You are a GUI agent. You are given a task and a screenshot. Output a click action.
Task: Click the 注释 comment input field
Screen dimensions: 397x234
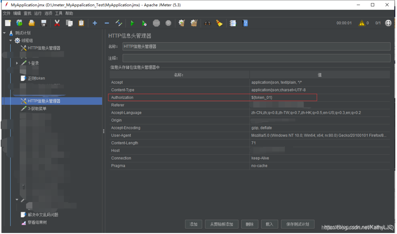256,58
